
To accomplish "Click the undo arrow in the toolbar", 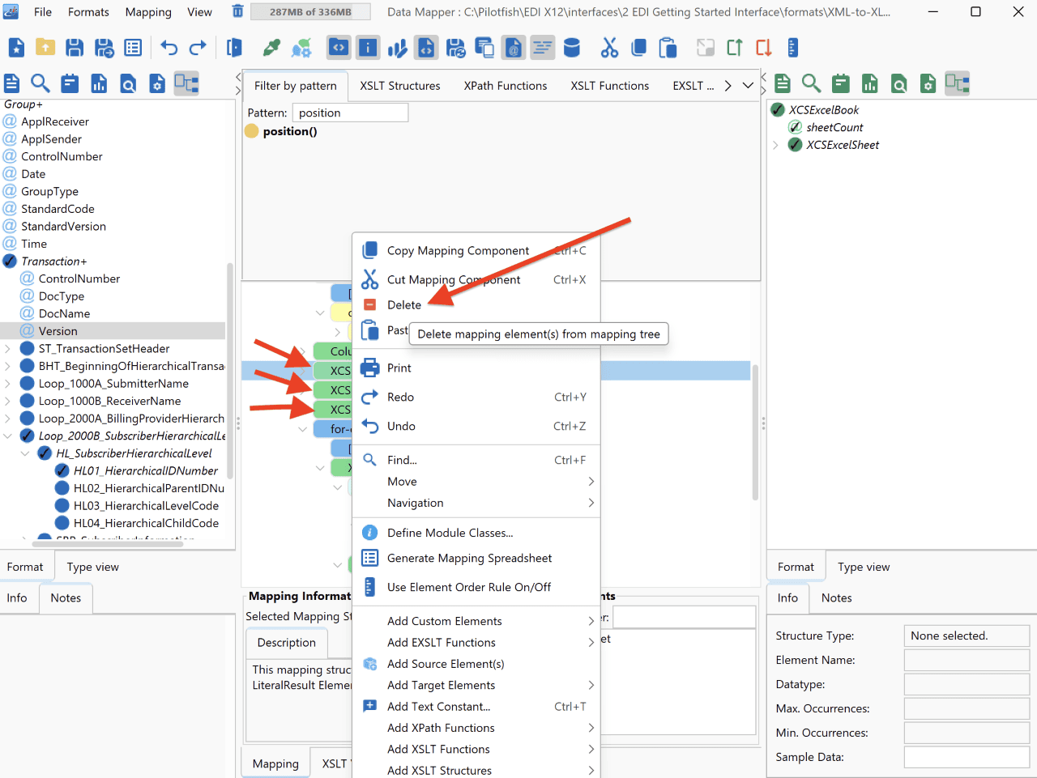I will pos(169,48).
